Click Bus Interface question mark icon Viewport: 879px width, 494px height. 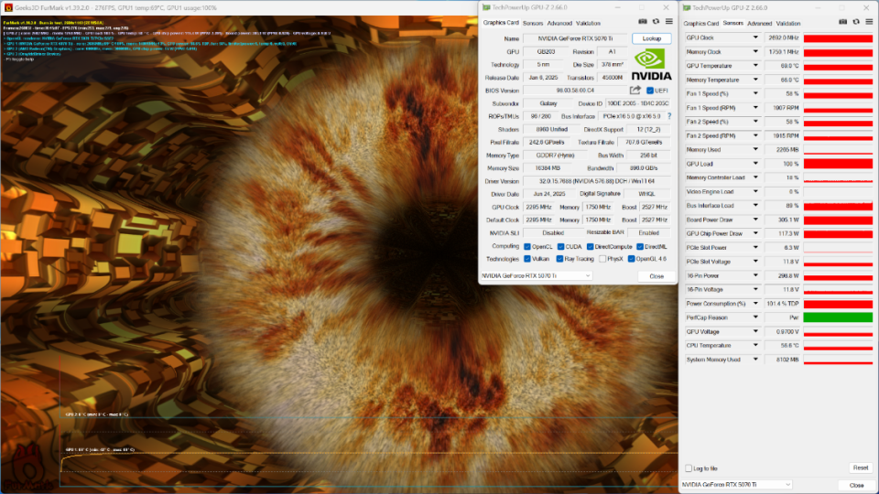[668, 116]
